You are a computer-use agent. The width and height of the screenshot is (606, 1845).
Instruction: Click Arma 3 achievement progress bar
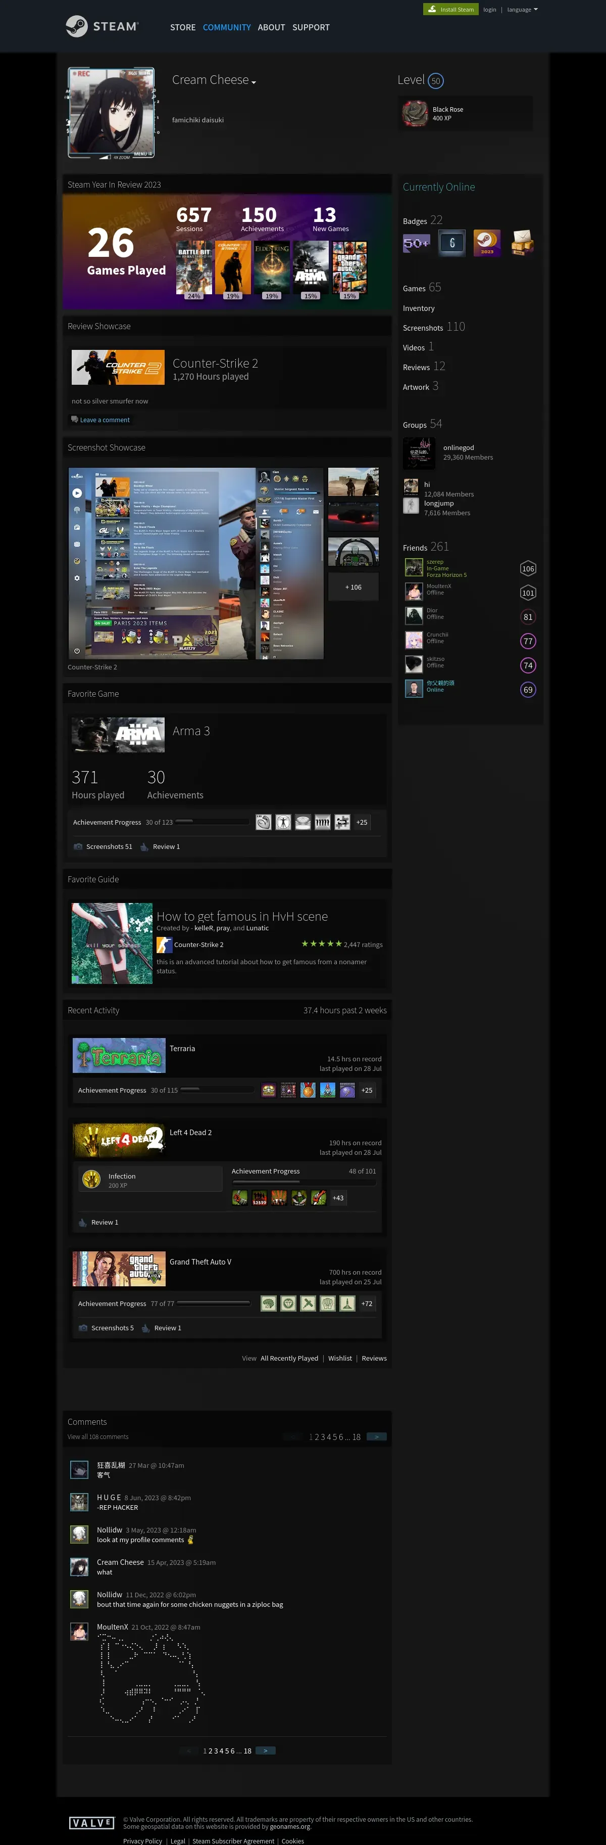pos(213,822)
